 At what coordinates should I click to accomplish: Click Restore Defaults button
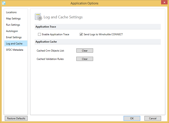(16, 118)
